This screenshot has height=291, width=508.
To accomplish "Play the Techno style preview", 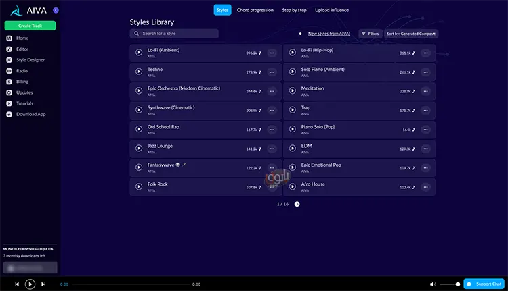I will [139, 72].
